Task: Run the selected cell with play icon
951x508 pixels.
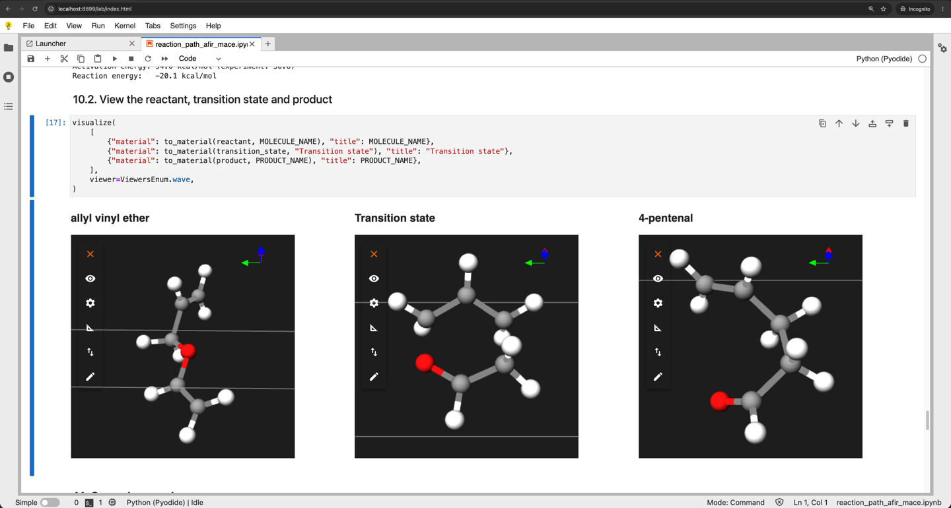Action: (114, 59)
